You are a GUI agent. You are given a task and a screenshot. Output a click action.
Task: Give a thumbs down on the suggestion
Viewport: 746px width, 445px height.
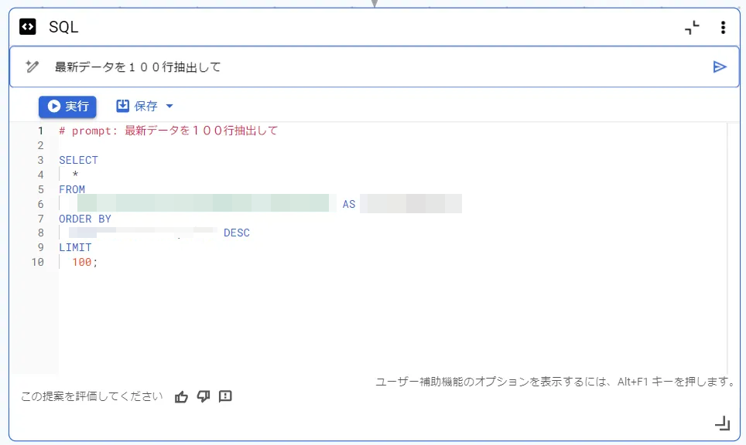pos(203,396)
